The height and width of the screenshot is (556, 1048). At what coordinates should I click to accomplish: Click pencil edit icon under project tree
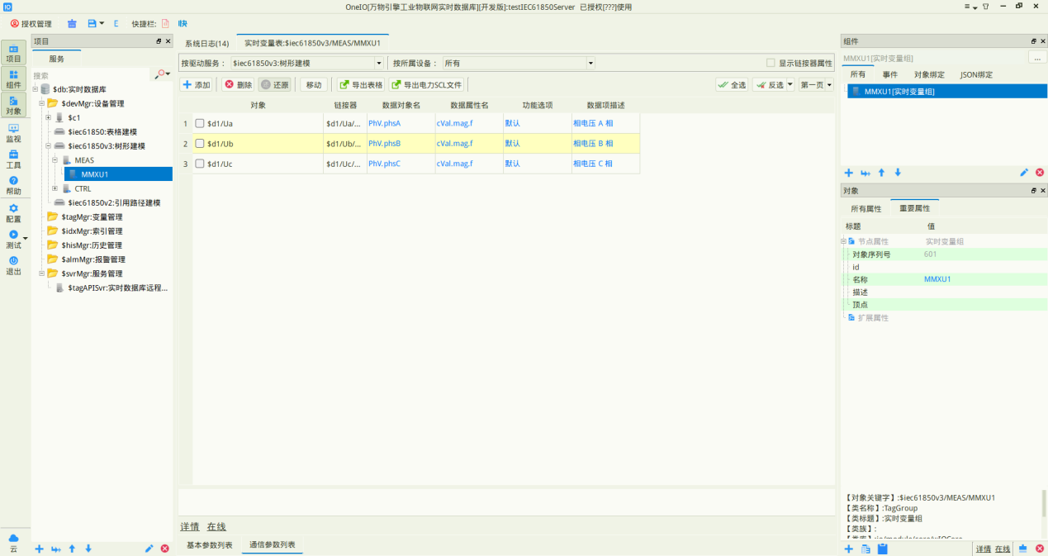[149, 549]
